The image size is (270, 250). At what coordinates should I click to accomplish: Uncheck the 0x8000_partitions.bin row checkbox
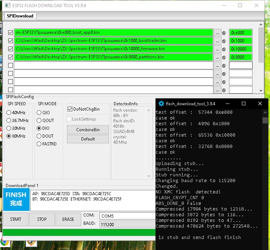[10, 57]
